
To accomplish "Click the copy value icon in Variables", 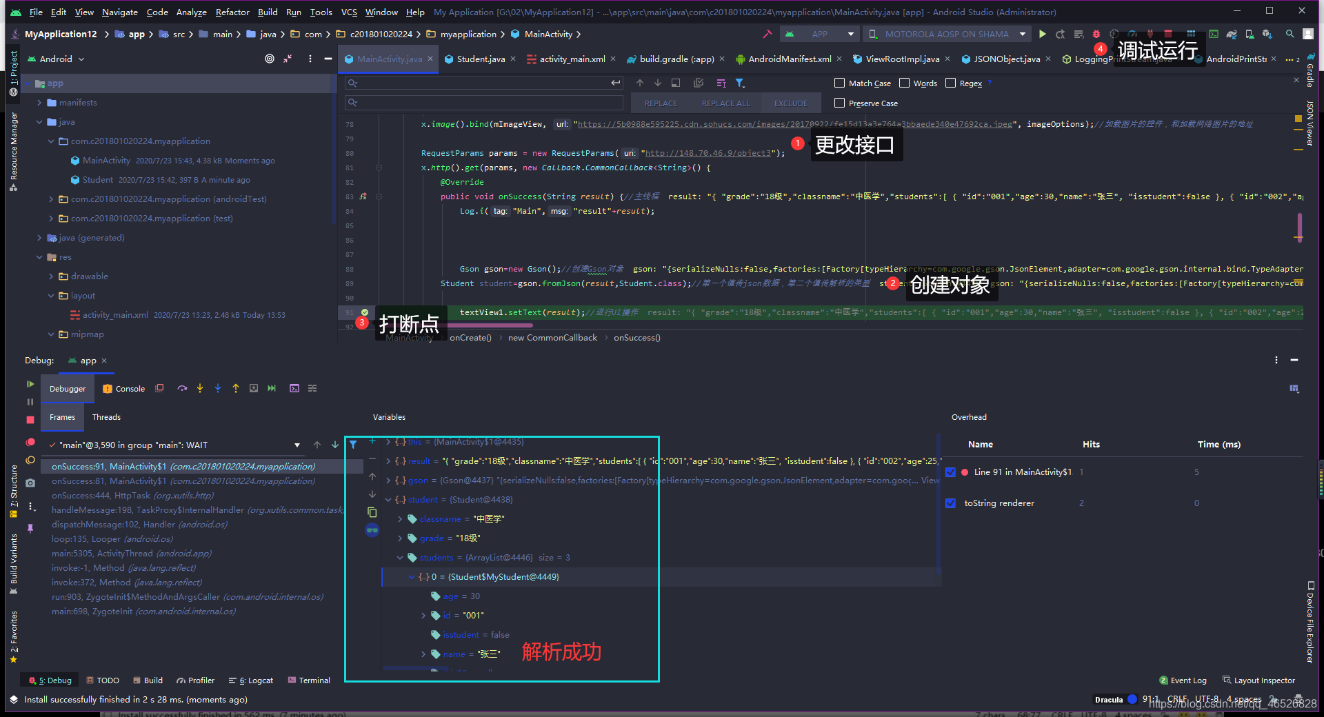I will point(372,512).
